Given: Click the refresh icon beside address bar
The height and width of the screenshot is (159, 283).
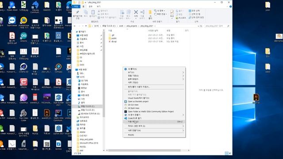Looking at the screenshot, I should pos(201,26).
